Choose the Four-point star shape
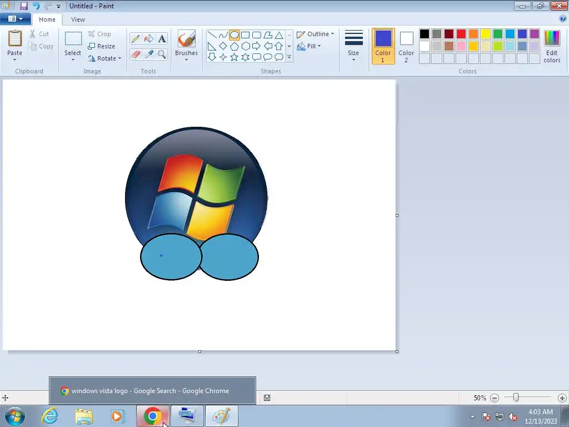The width and height of the screenshot is (569, 427). coord(223,57)
